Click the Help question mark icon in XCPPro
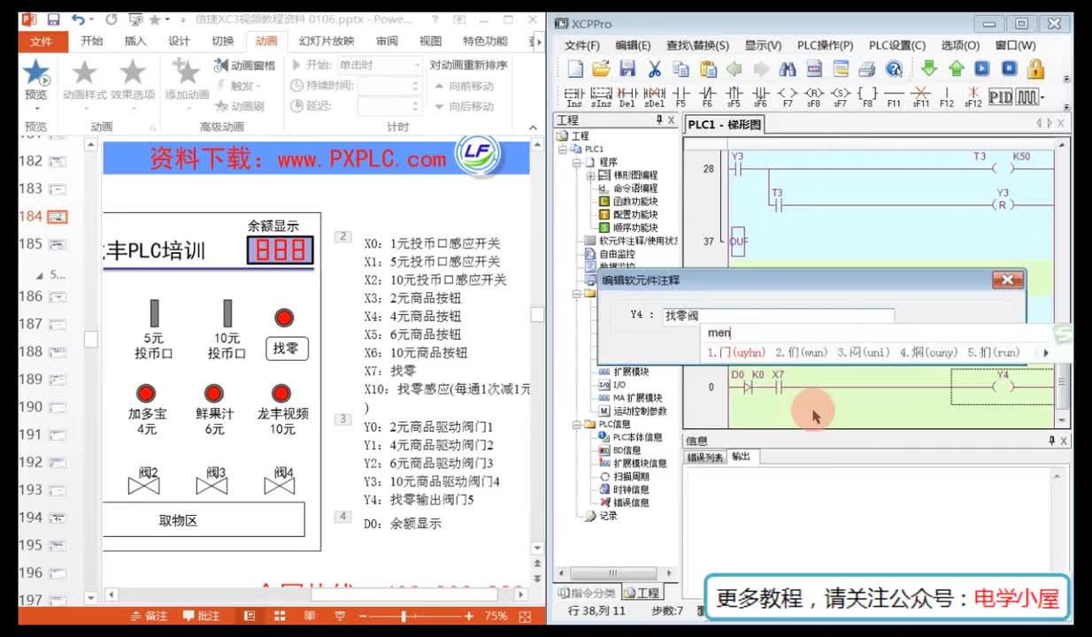Screen dimensions: 1092x637 [894, 69]
